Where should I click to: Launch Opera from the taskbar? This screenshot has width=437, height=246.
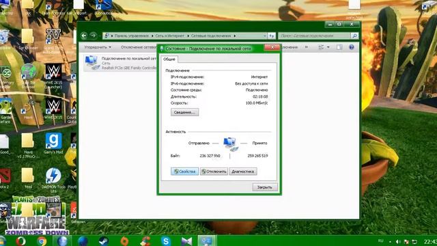[21, 241]
